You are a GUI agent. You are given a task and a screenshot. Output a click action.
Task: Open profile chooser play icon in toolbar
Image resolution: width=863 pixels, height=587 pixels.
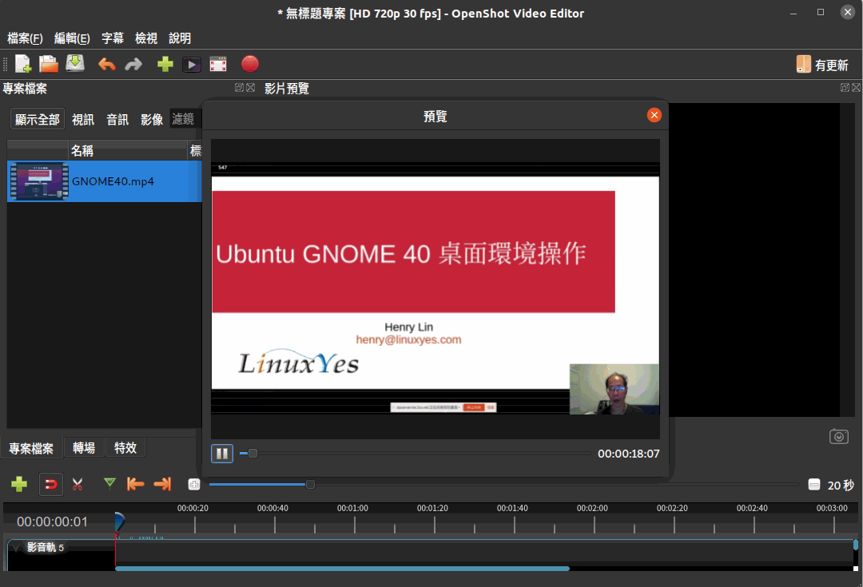pos(192,65)
